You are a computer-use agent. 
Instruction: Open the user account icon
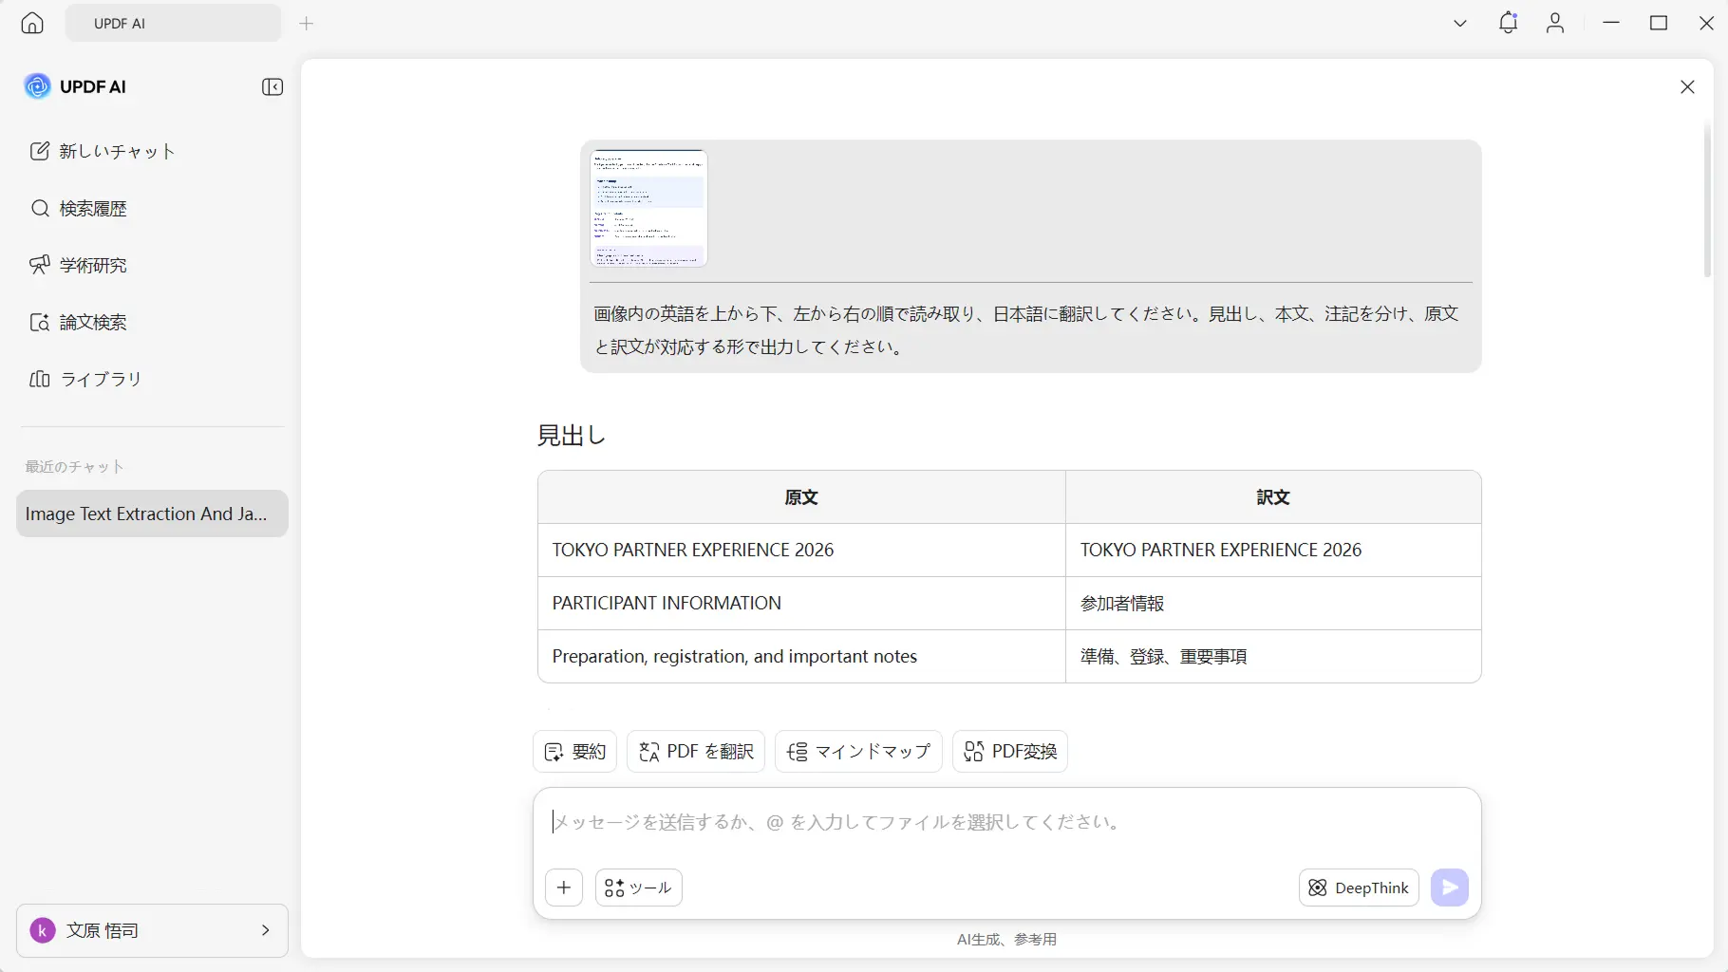1555,23
